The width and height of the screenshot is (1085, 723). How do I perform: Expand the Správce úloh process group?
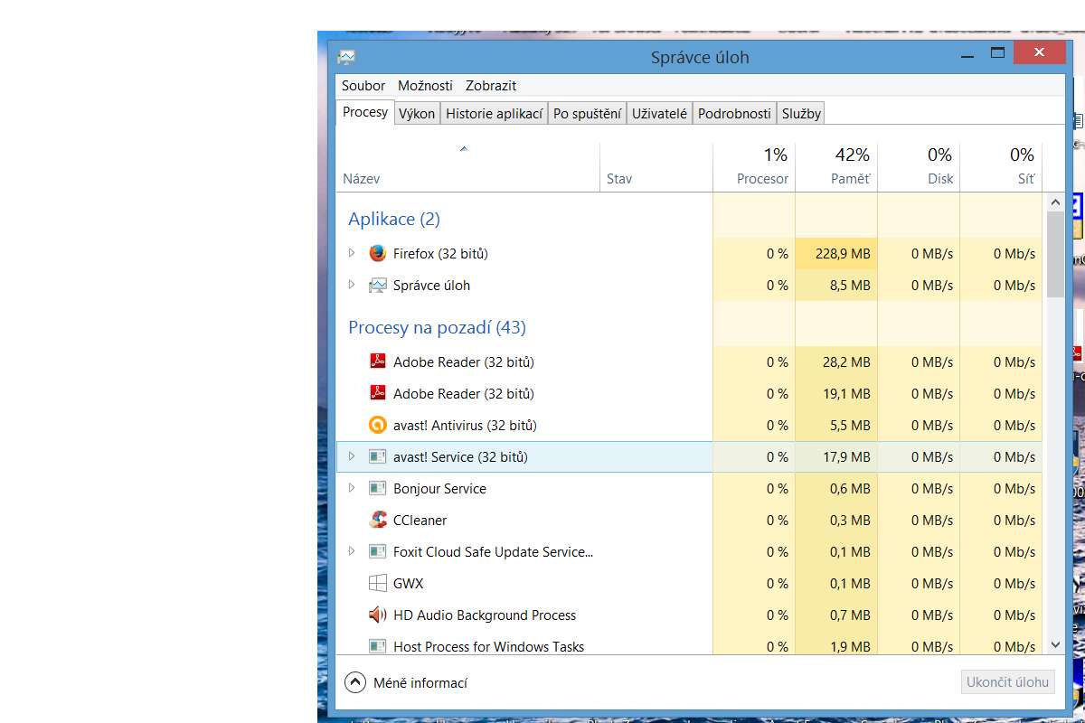352,285
